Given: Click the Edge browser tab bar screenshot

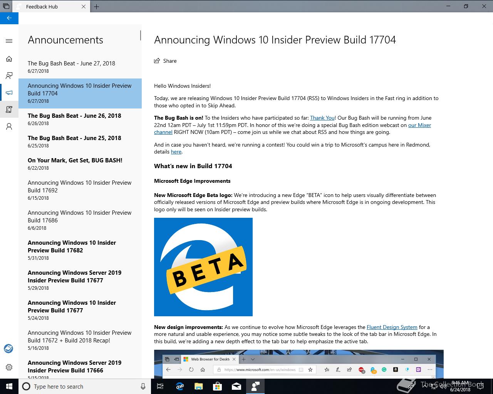Looking at the screenshot, I should point(299,364).
